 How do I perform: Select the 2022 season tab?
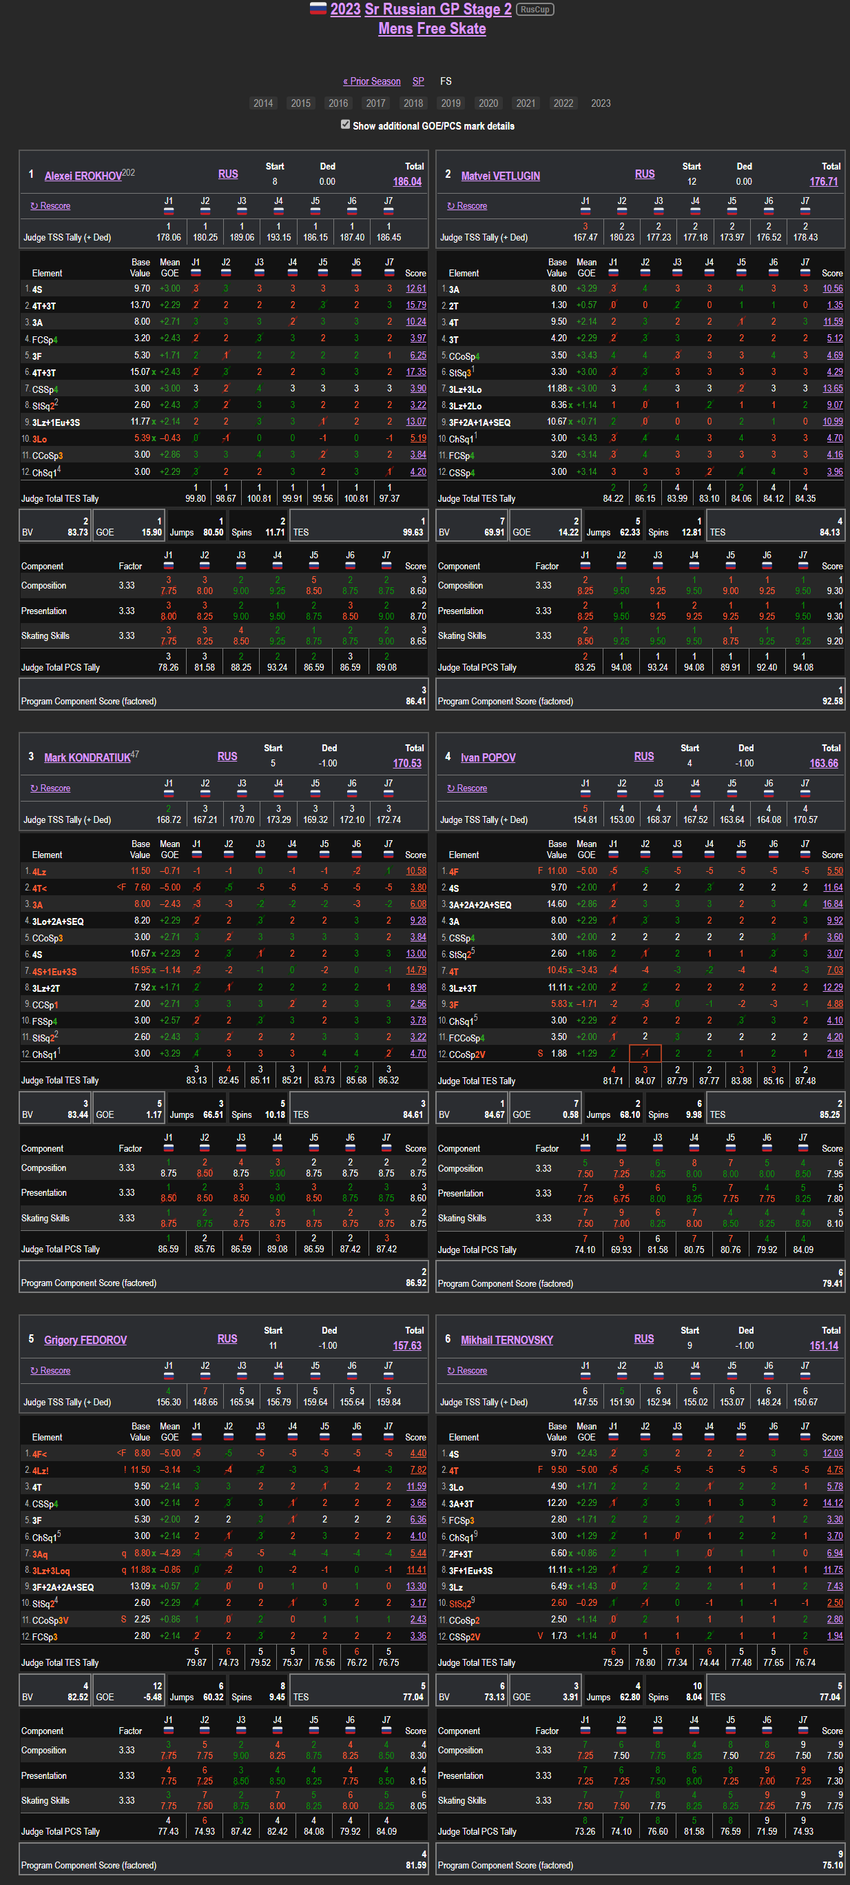[563, 103]
